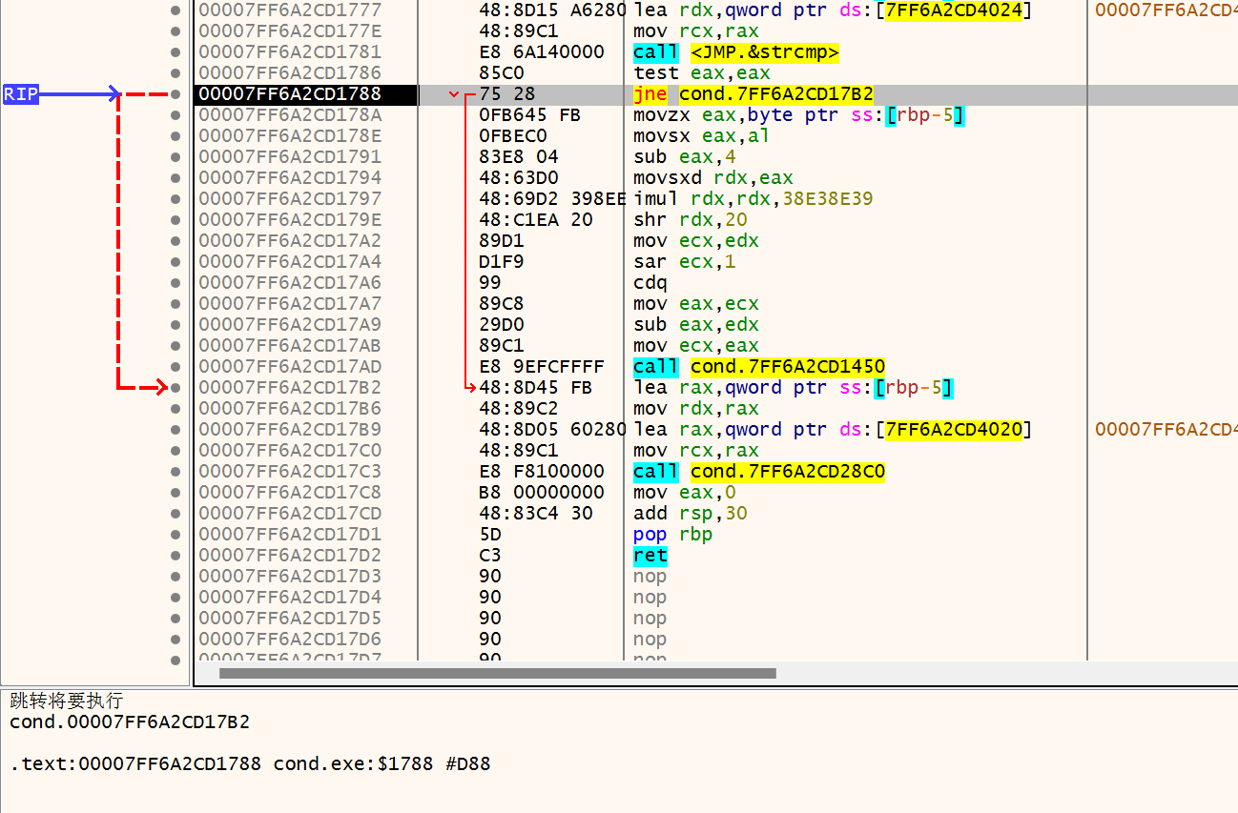Click the call cond.7FF6A2CD1450 target
This screenshot has height=813, width=1238.
[x=787, y=366]
